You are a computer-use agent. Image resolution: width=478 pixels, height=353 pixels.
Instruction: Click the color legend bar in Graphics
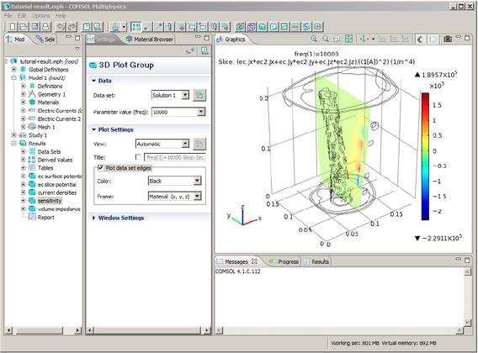(425, 156)
